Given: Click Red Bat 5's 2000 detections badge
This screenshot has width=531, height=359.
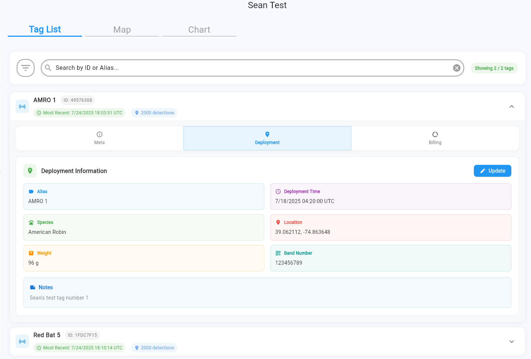Looking at the screenshot, I should tap(154, 348).
